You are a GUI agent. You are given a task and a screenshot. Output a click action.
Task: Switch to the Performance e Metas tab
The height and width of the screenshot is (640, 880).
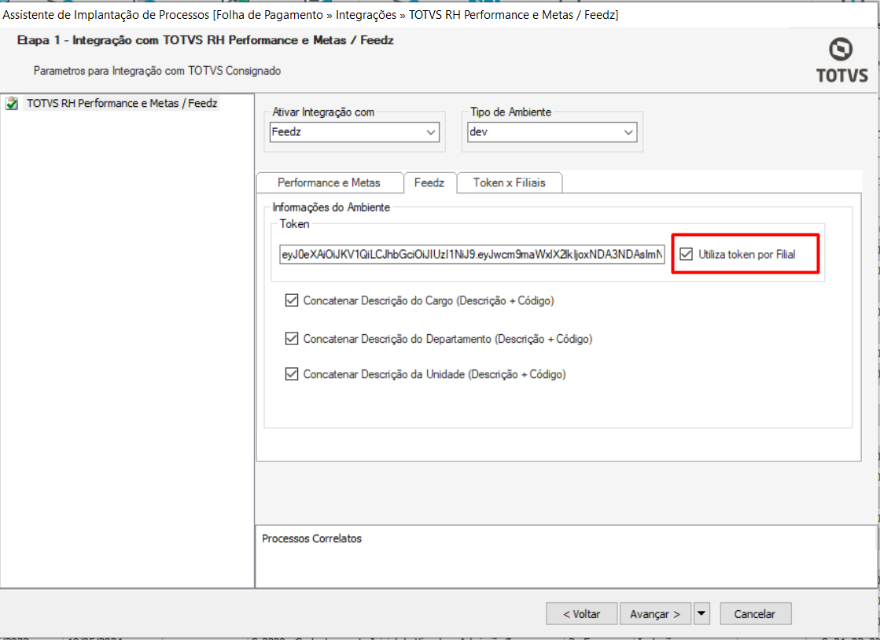(x=329, y=183)
